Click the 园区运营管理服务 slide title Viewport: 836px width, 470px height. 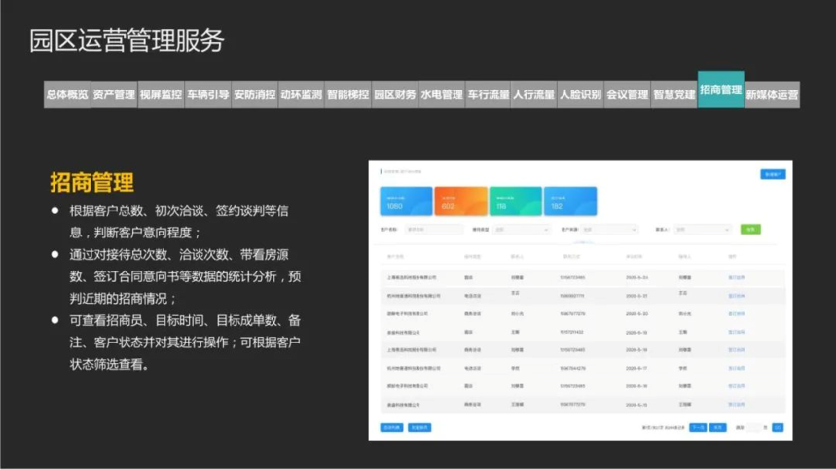coord(127,41)
